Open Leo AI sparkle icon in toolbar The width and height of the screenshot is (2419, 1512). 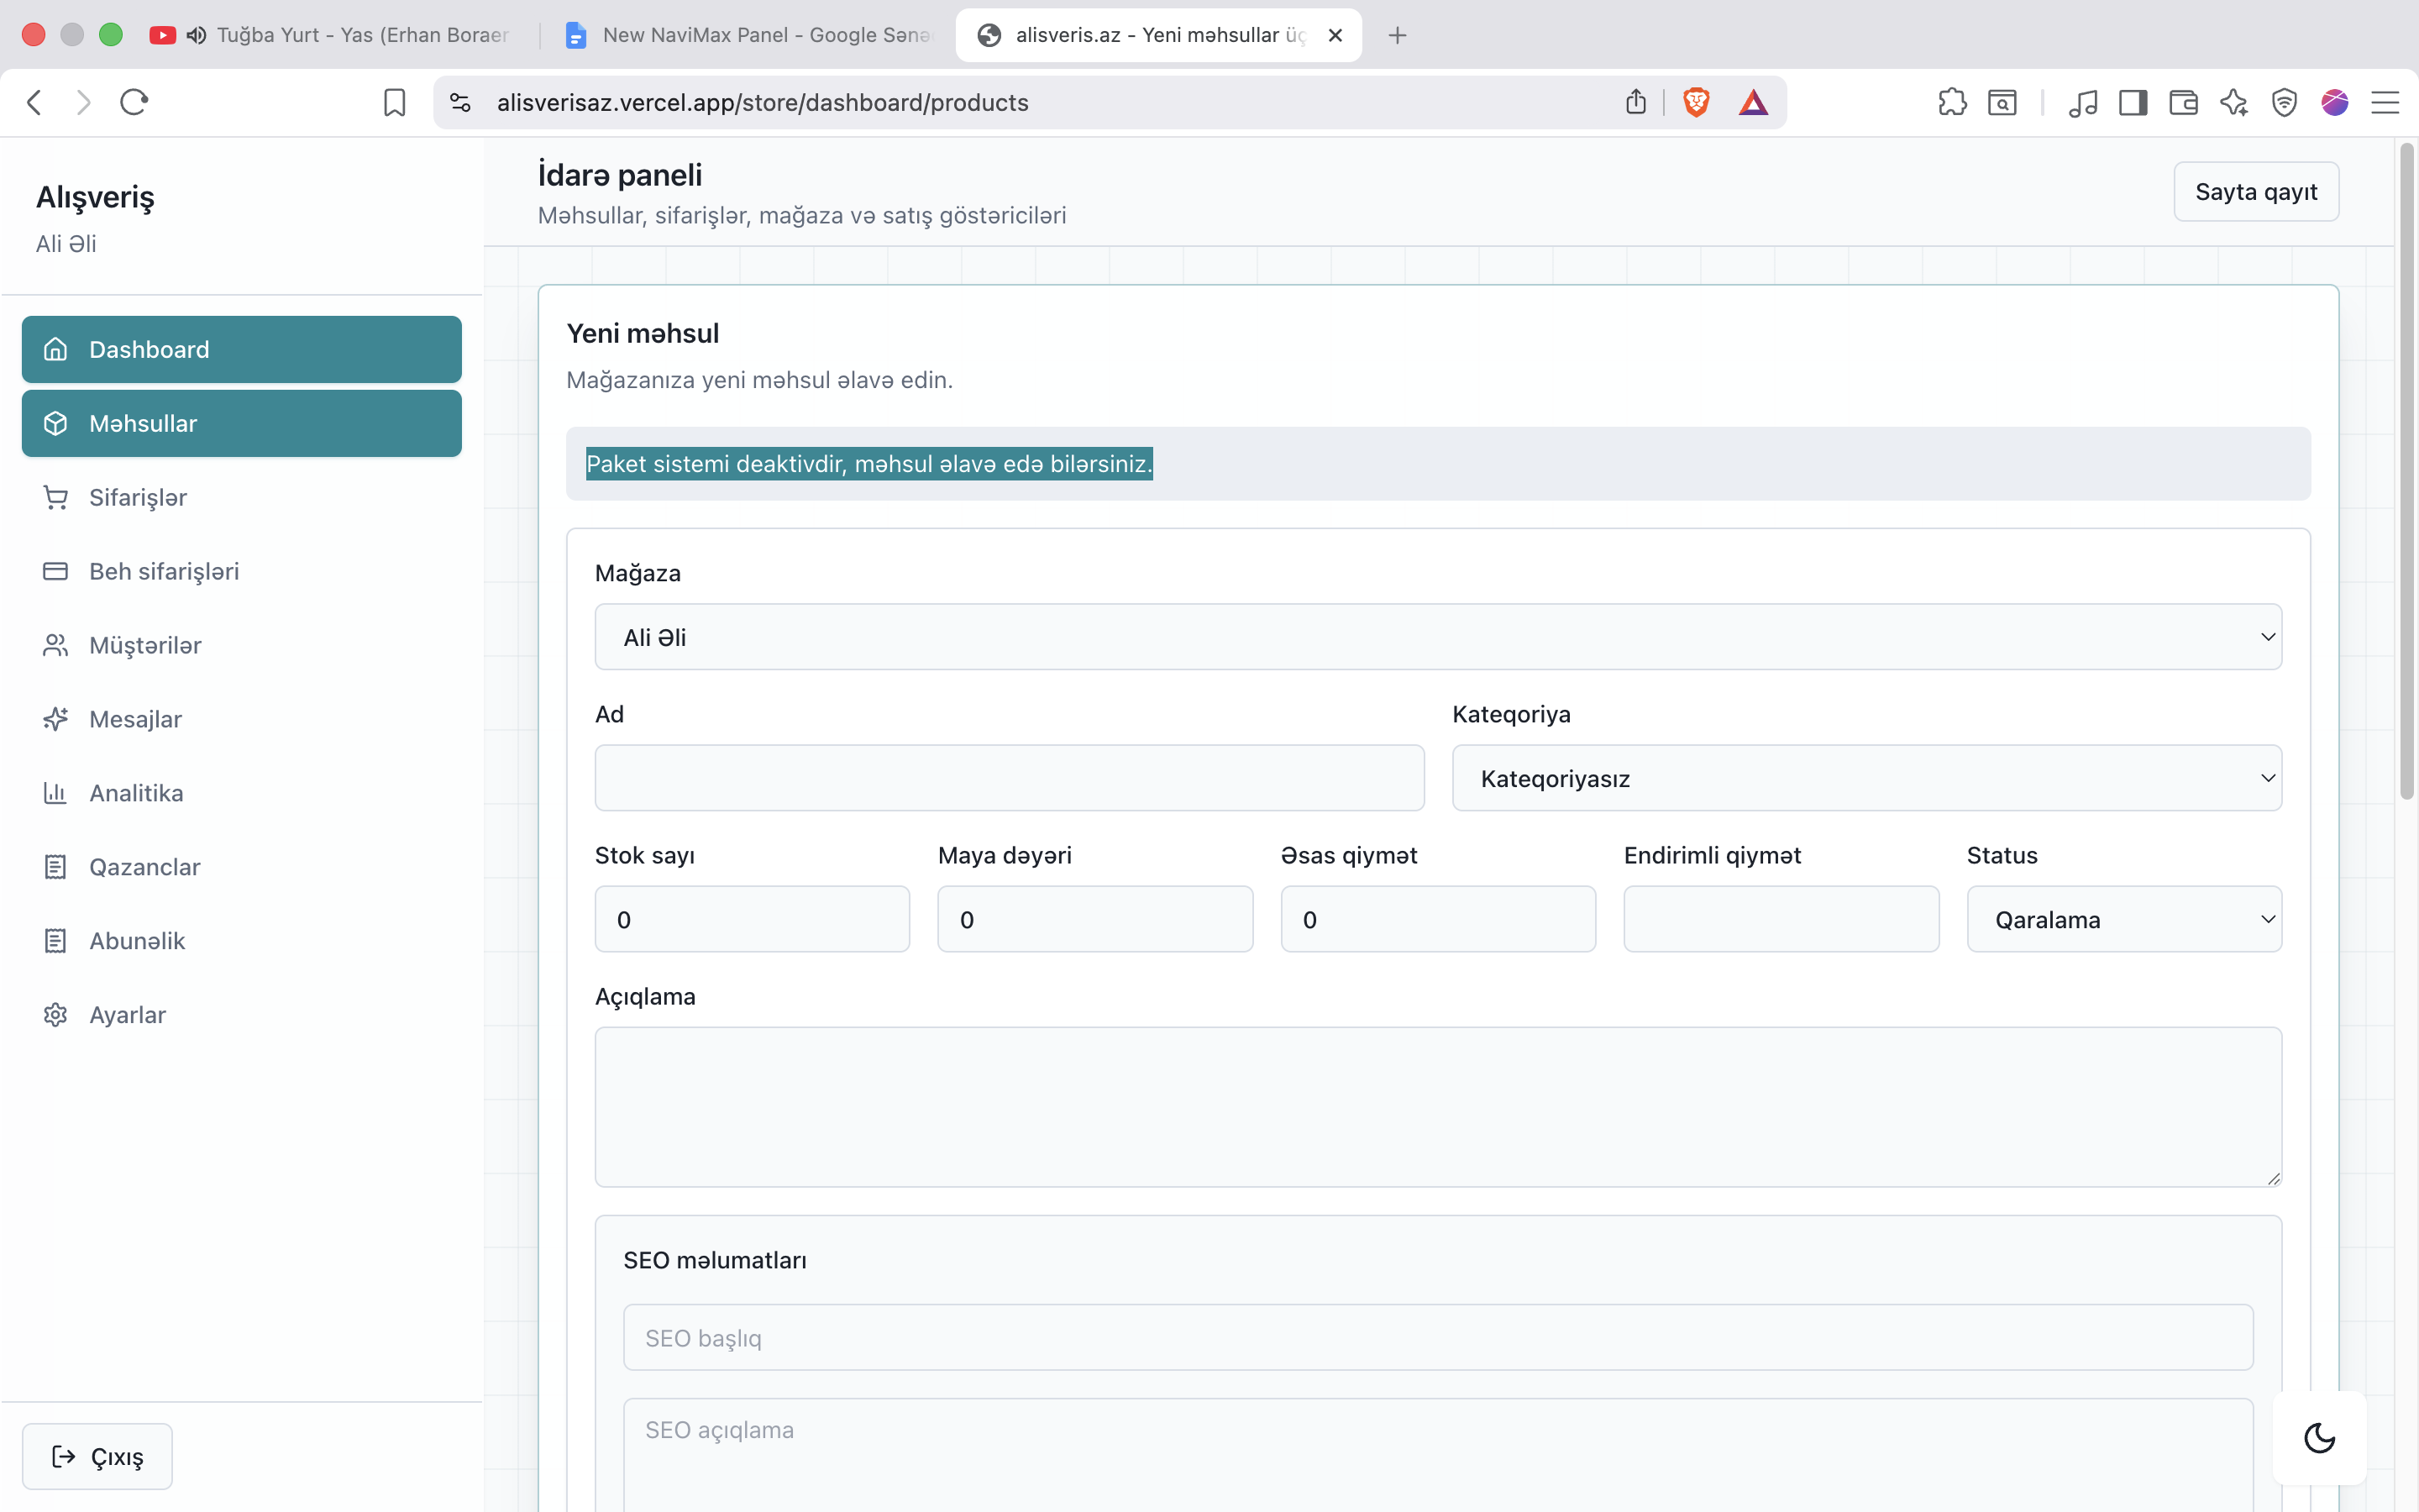point(2234,102)
